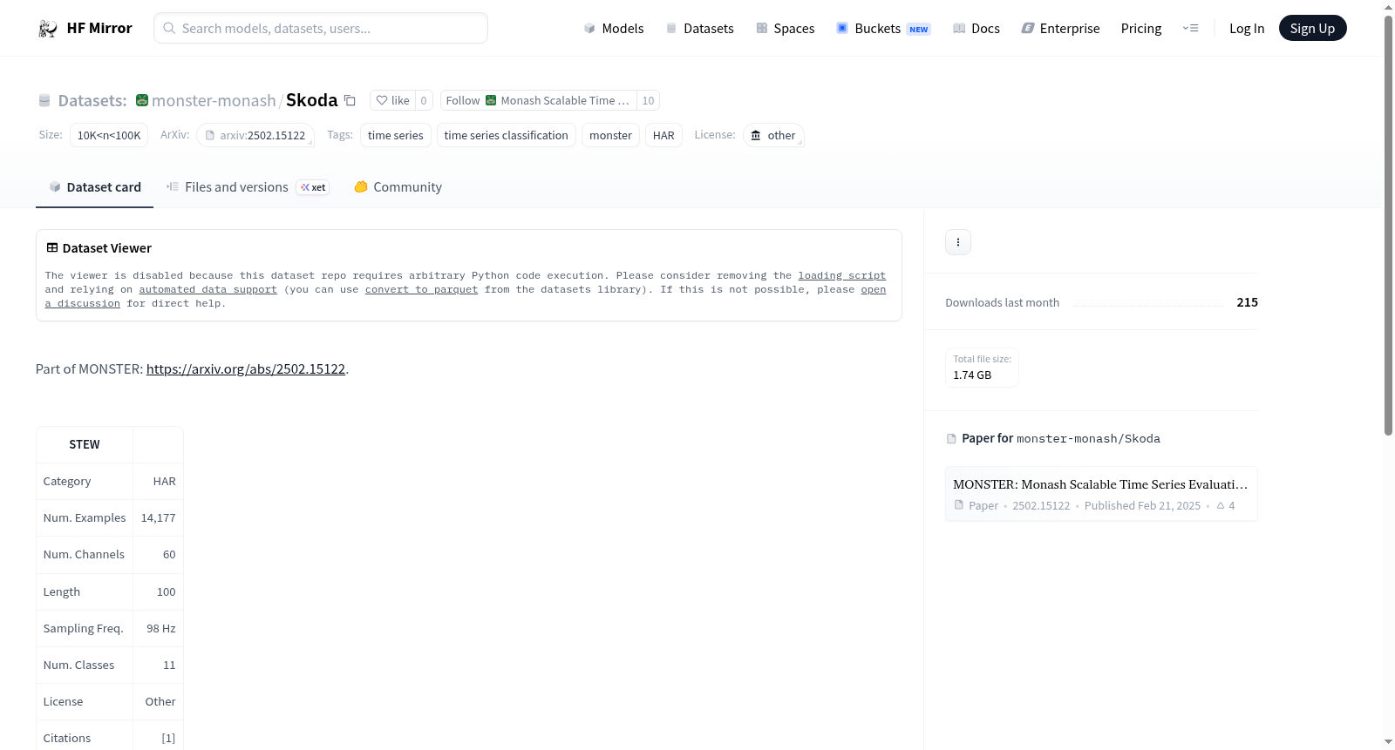Screen dimensions: 1395x750
Task: Focus the search models, datasets, users field
Action: pos(321,28)
